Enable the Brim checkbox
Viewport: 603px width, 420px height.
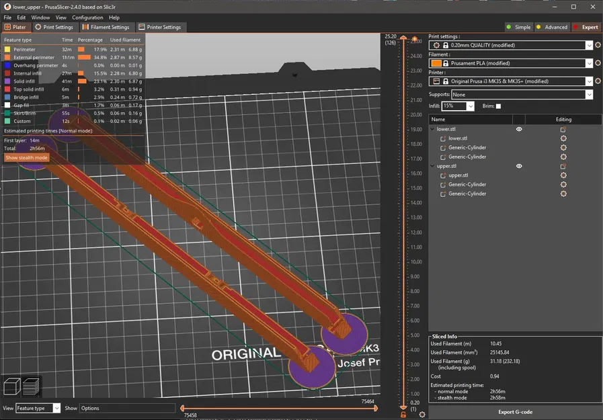tap(498, 106)
